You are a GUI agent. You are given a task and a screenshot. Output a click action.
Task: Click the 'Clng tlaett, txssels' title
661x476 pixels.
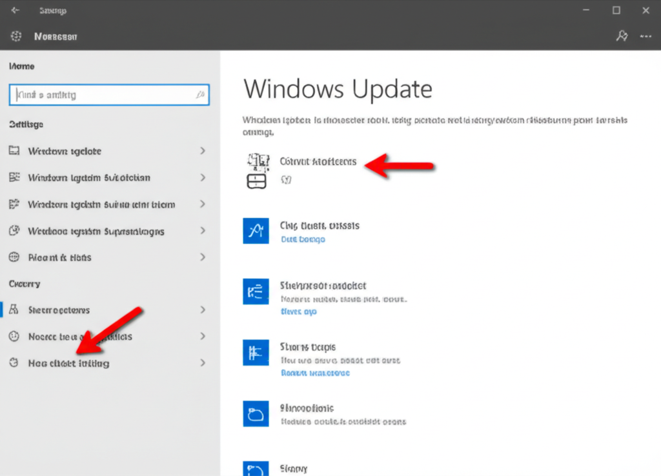pyautogui.click(x=320, y=226)
